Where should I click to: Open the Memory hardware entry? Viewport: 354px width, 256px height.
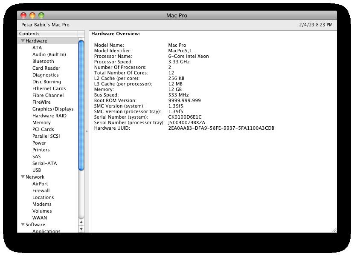[x=41, y=122]
